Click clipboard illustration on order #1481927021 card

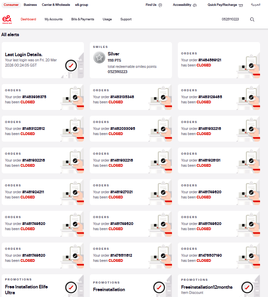click(161, 193)
